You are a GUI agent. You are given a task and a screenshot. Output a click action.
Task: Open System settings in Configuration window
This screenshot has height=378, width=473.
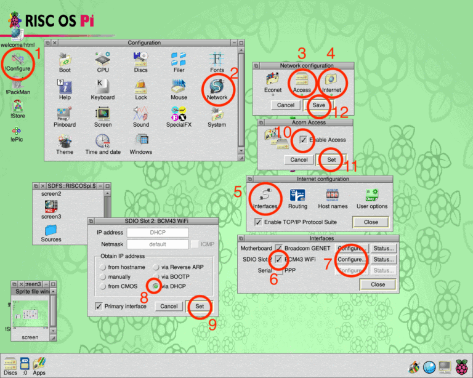click(217, 117)
